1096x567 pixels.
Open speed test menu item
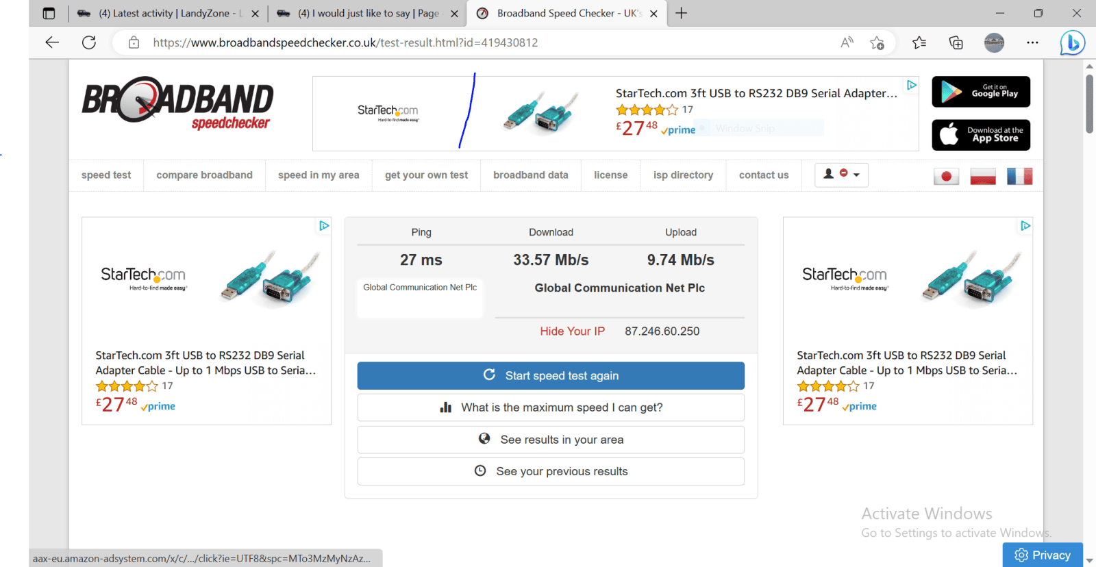pyautogui.click(x=106, y=175)
